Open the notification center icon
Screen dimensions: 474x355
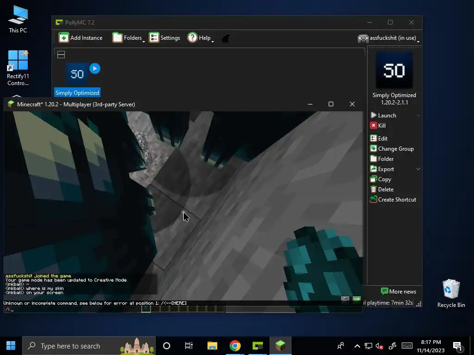457,346
